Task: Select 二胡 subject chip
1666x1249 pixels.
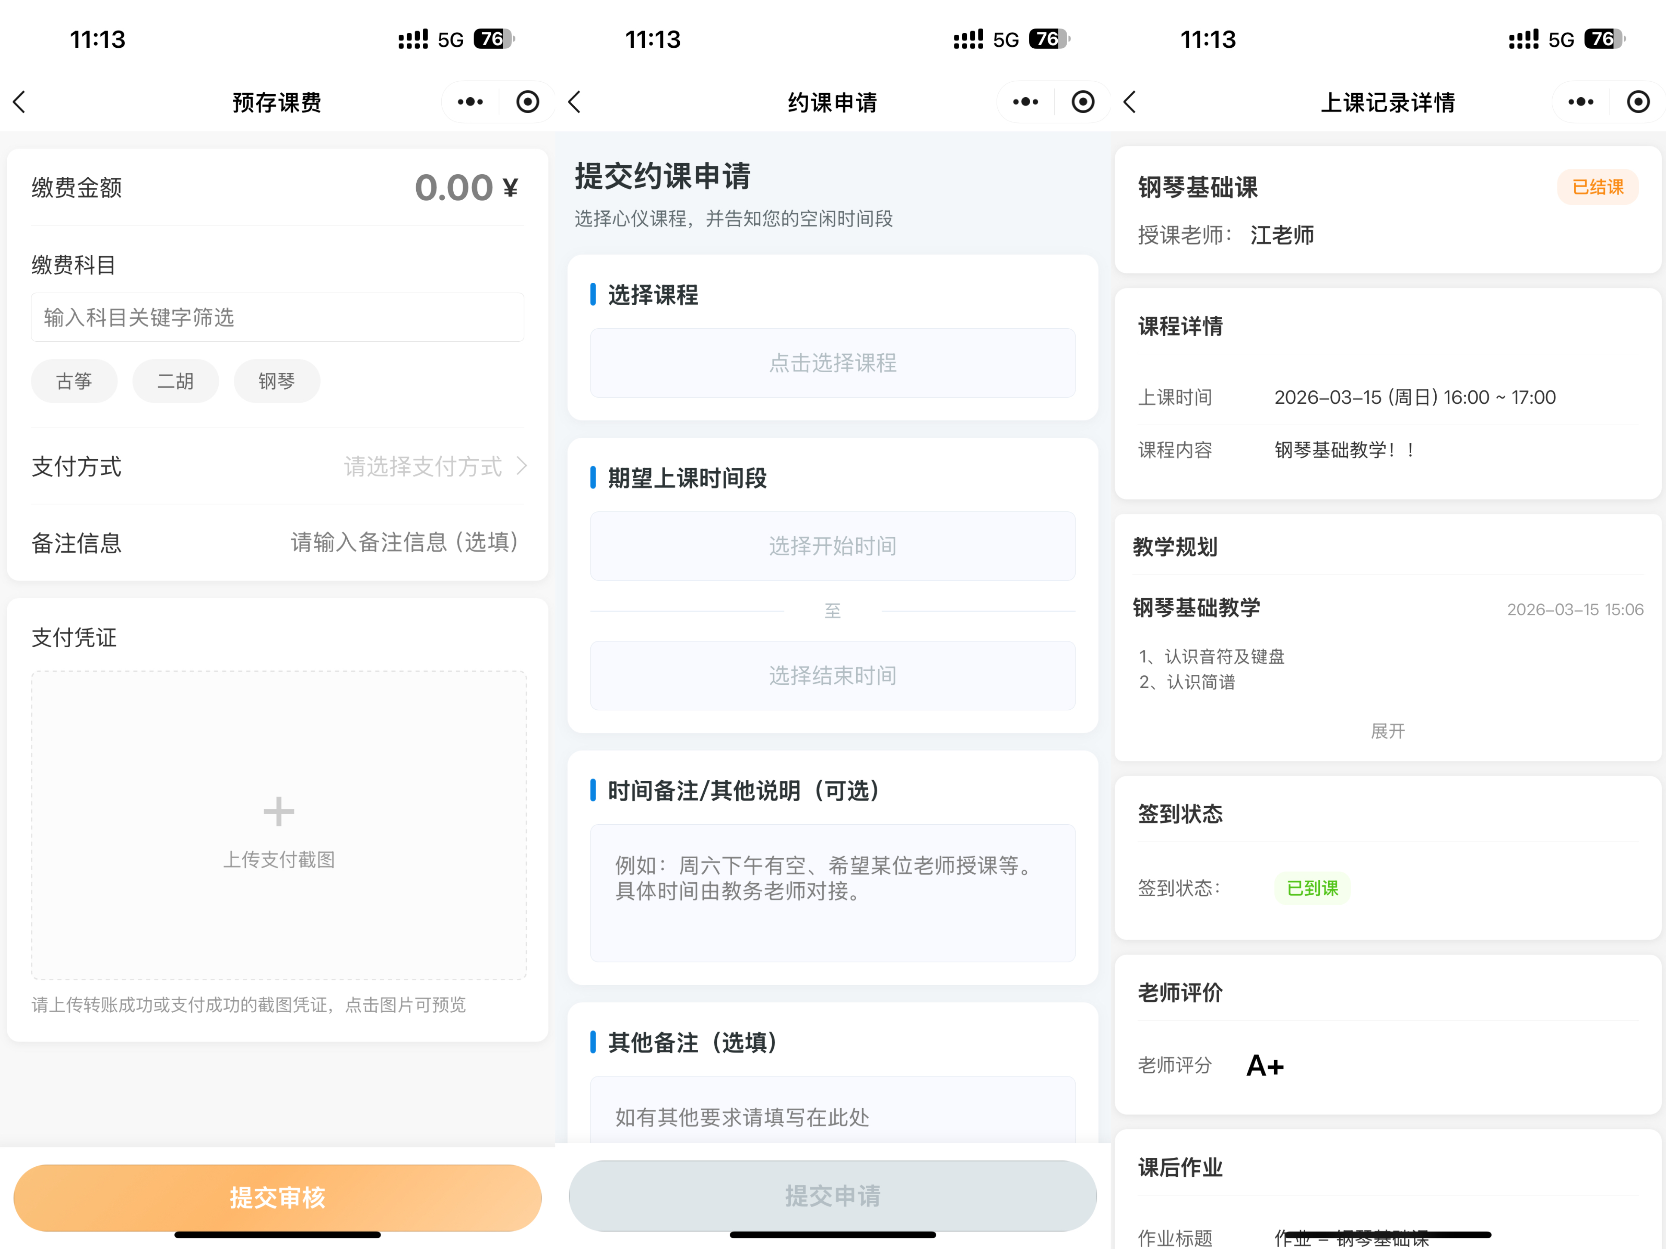Action: tap(176, 381)
